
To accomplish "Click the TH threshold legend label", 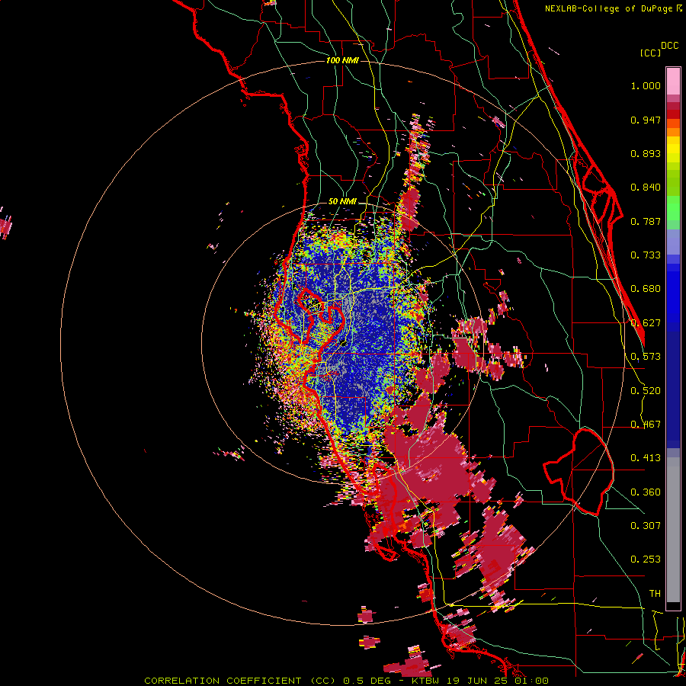I will 655,594.
